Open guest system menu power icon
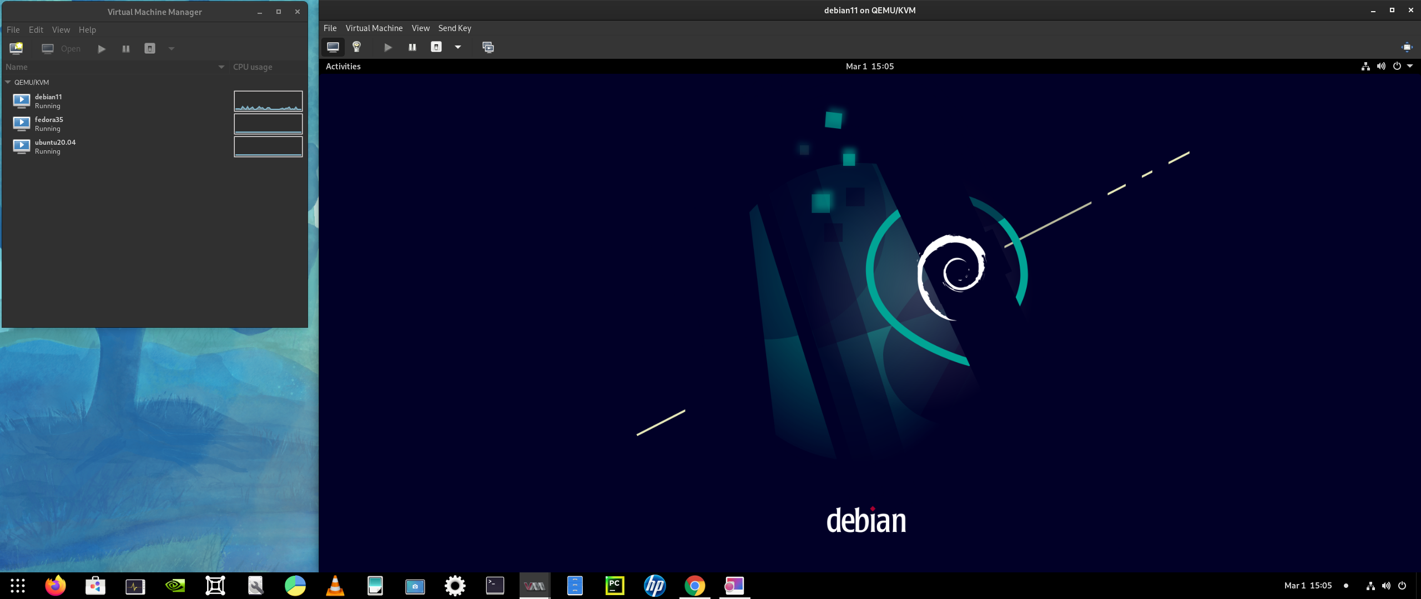 (1397, 67)
